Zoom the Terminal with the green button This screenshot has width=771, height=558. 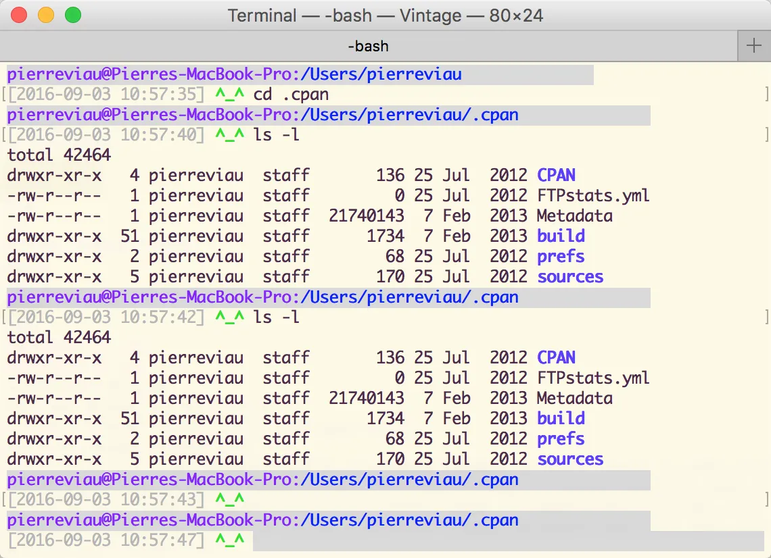73,16
